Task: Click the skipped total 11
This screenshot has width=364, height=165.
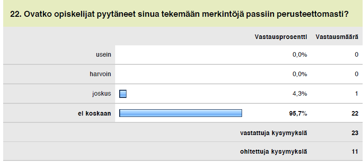Action: click(x=355, y=151)
